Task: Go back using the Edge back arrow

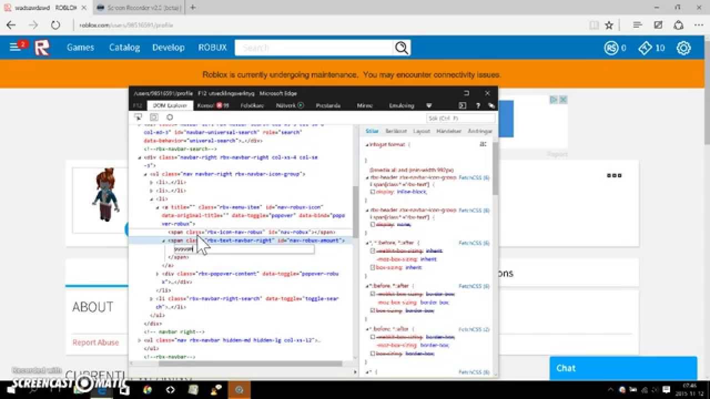Action: coord(11,25)
